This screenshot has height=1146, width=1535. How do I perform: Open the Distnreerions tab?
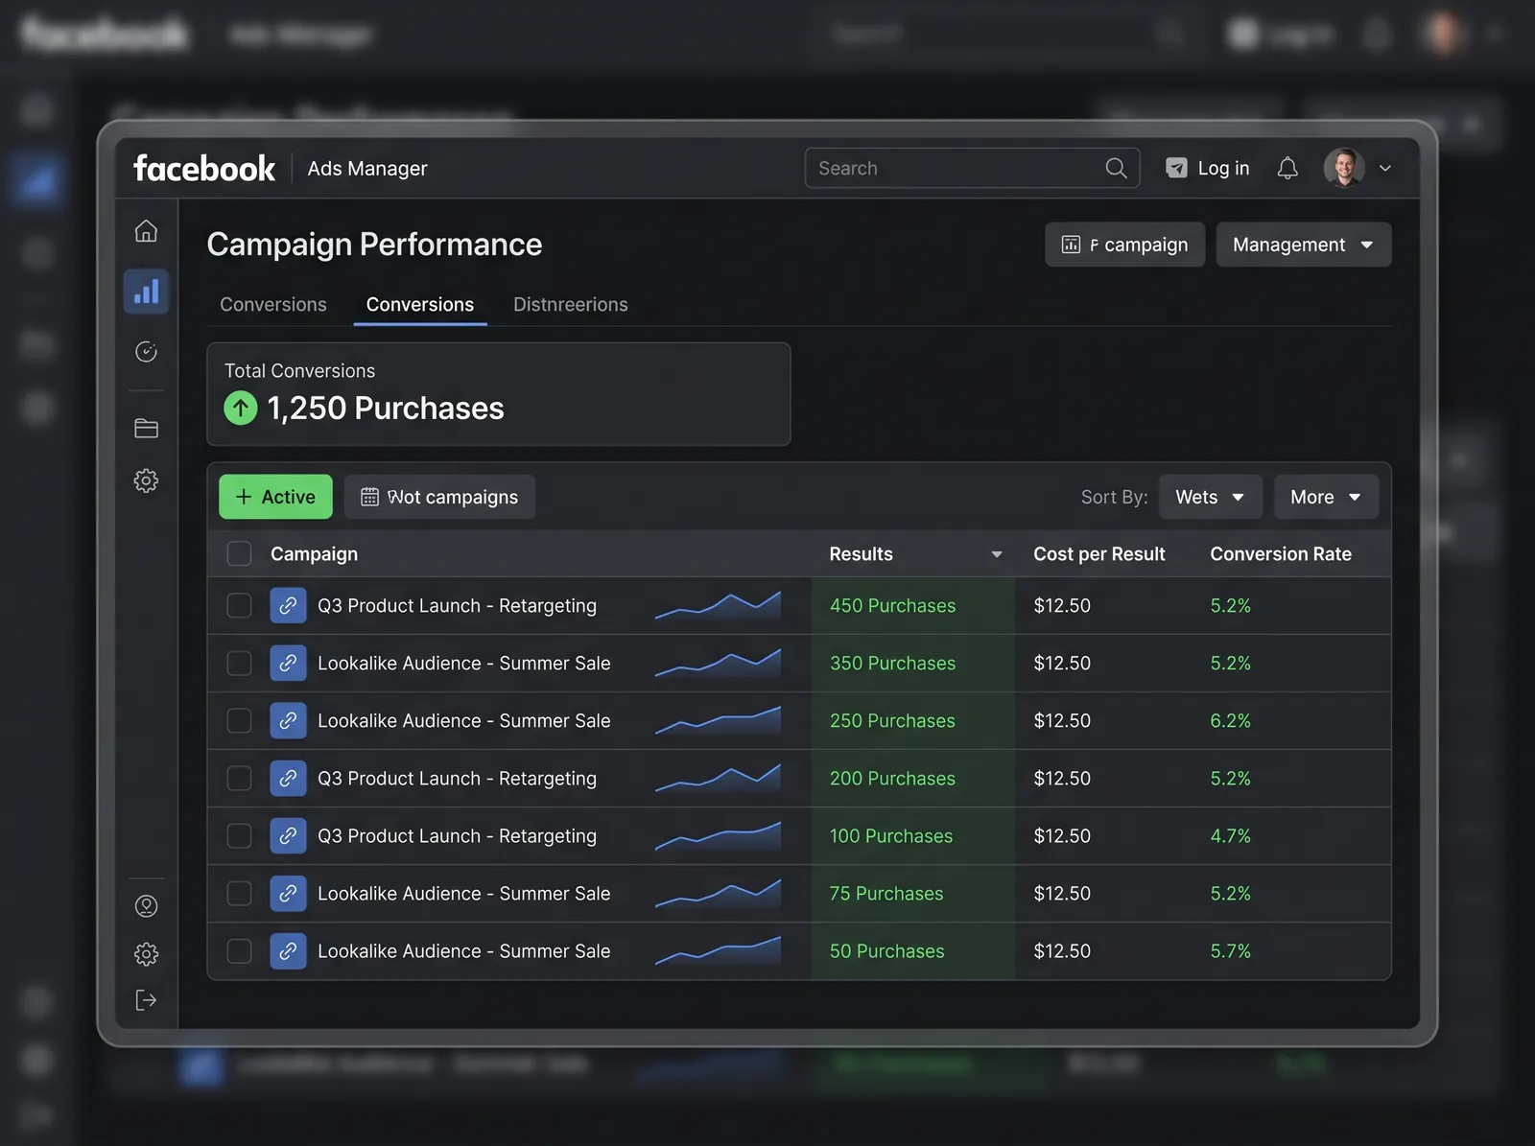tap(571, 304)
